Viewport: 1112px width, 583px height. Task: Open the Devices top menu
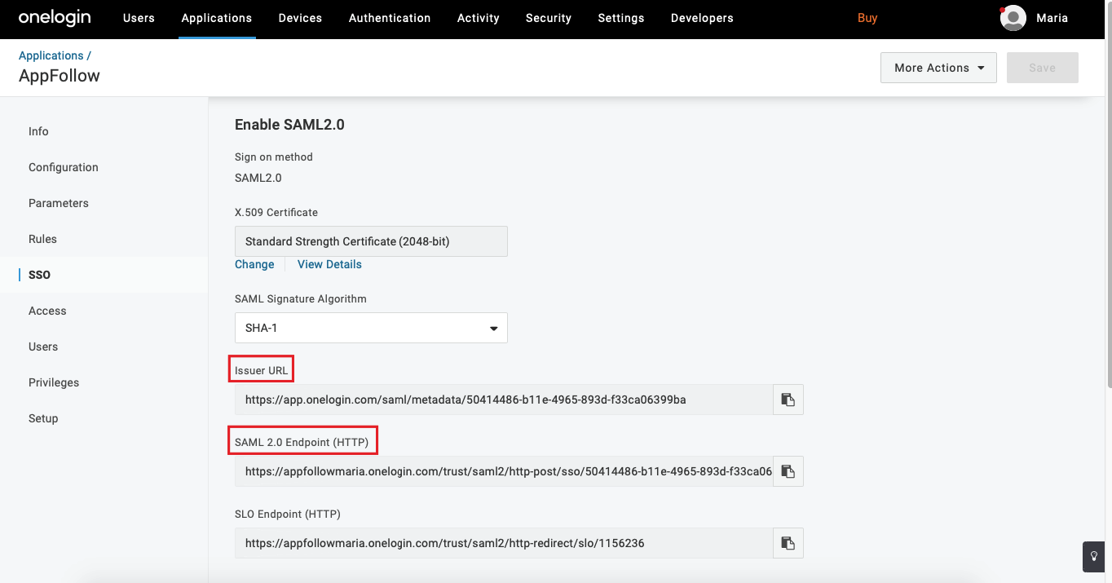300,18
